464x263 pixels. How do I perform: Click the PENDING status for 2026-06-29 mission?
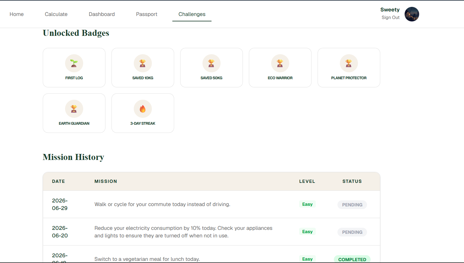[352, 205]
